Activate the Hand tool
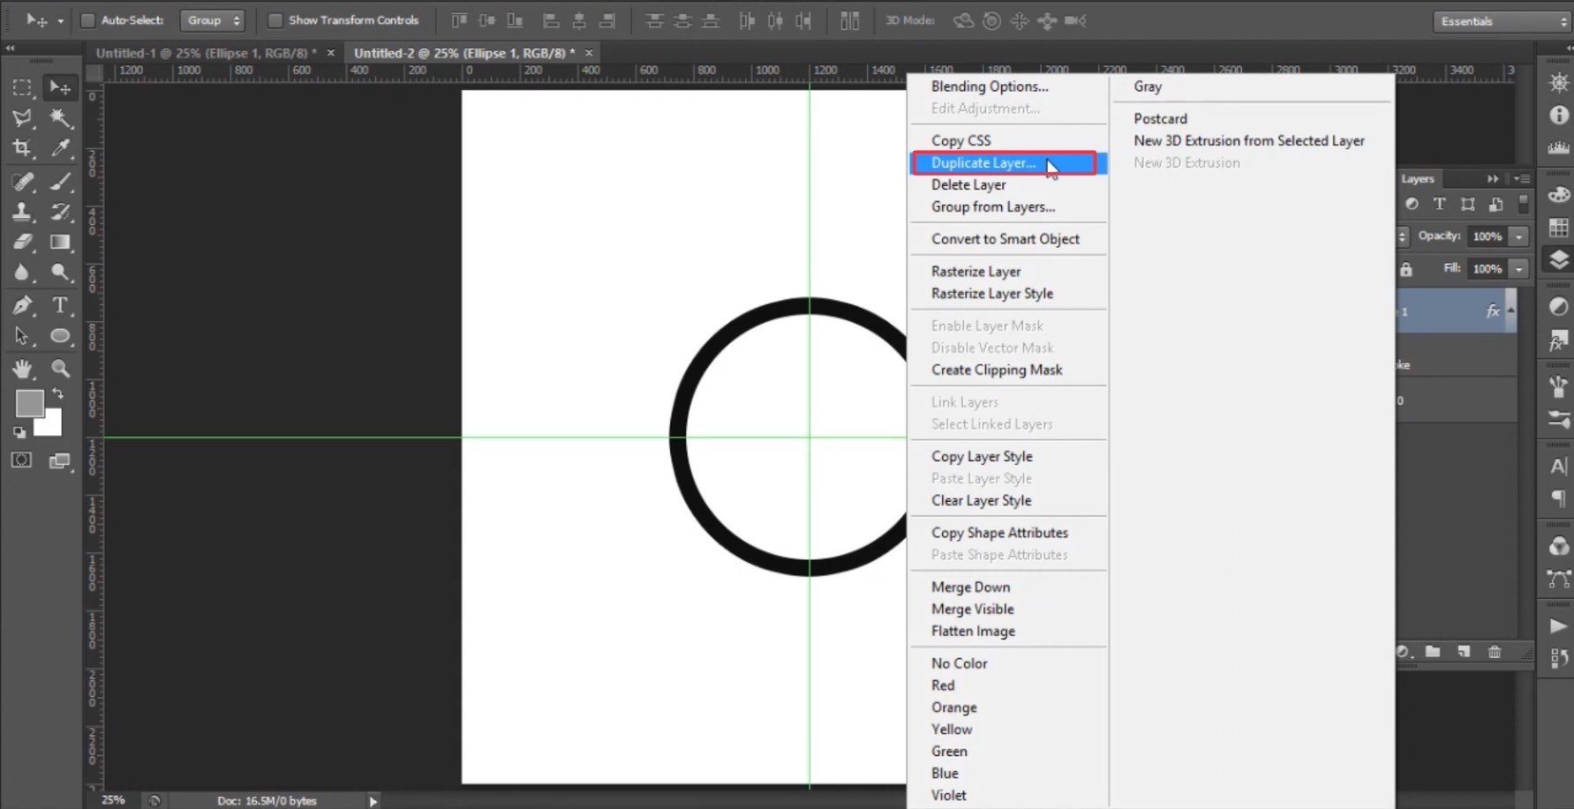Image resolution: width=1574 pixels, height=809 pixels. coord(22,368)
